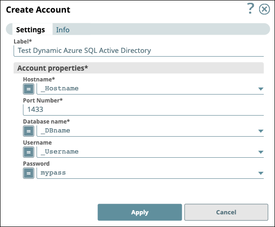
Task: Open the Username dropdown arrow
Action: click(261, 152)
